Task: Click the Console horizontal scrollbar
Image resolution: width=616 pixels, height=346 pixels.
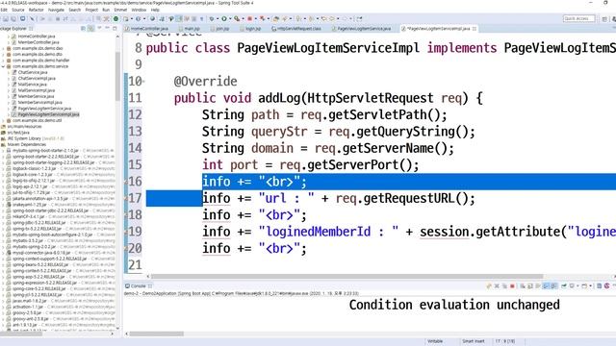Action: (157, 334)
